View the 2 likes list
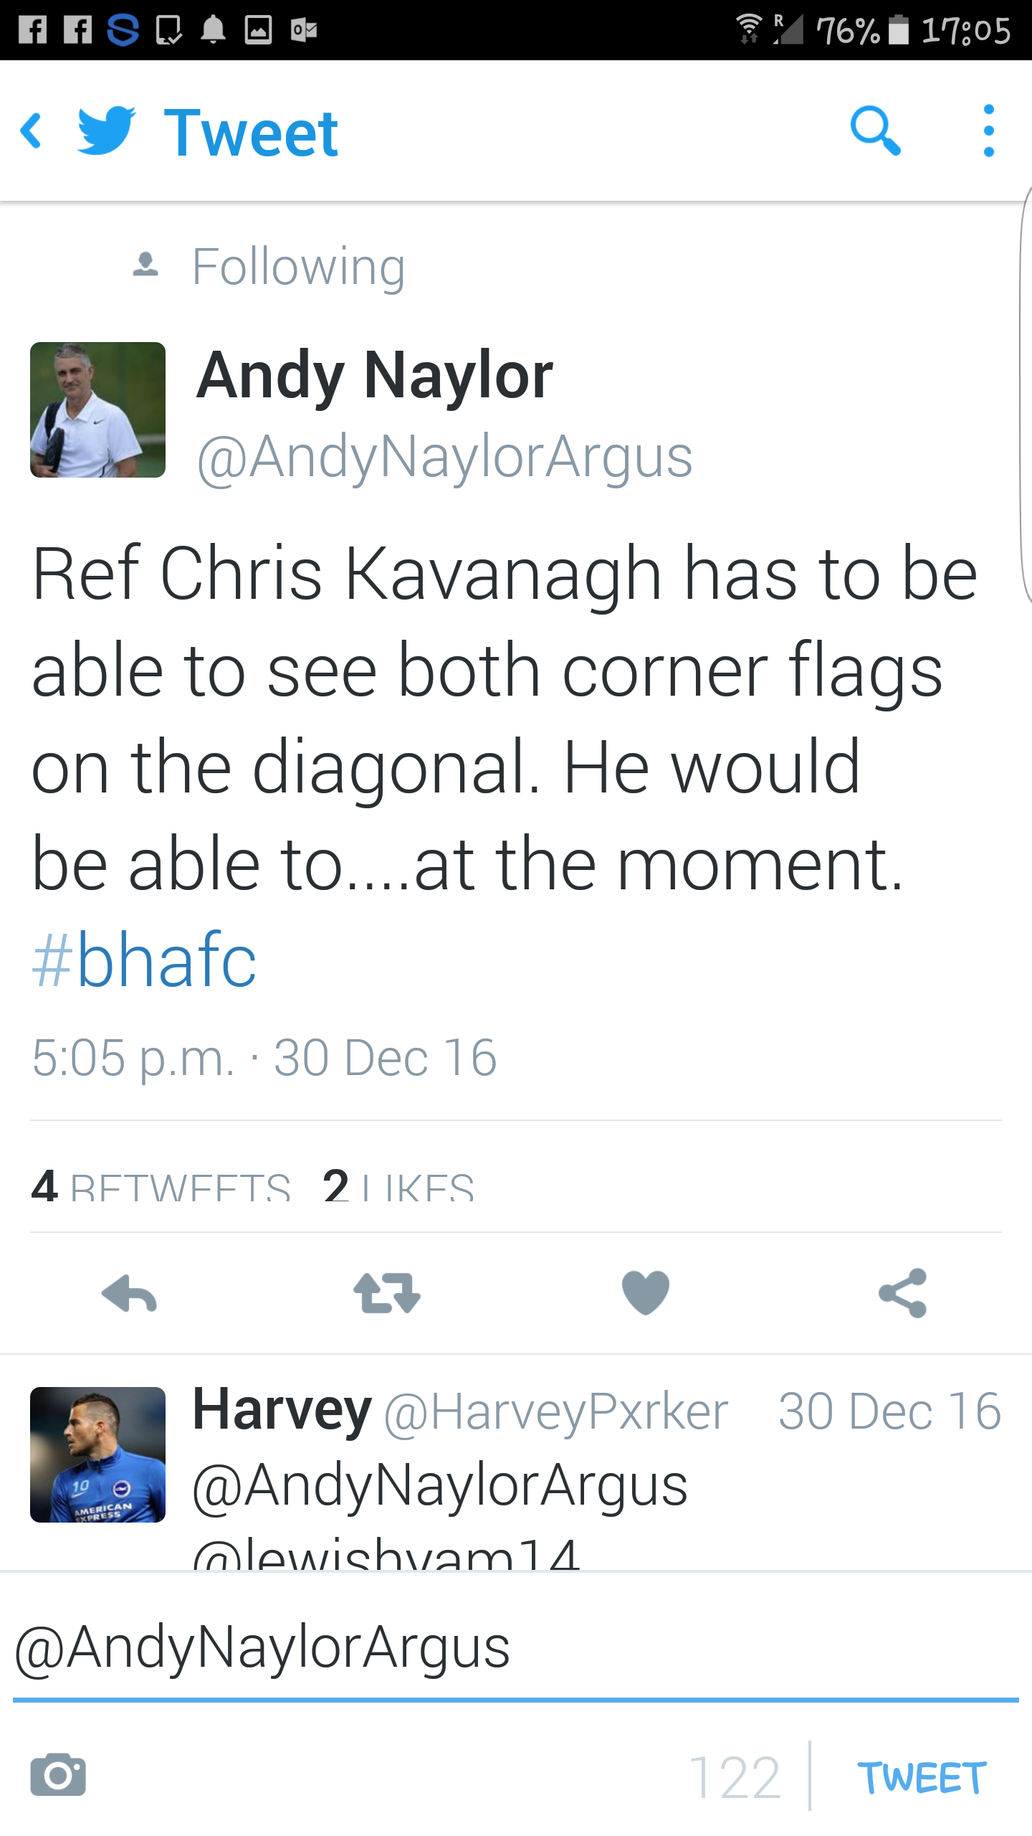The image size is (1032, 1836). pos(398,1186)
